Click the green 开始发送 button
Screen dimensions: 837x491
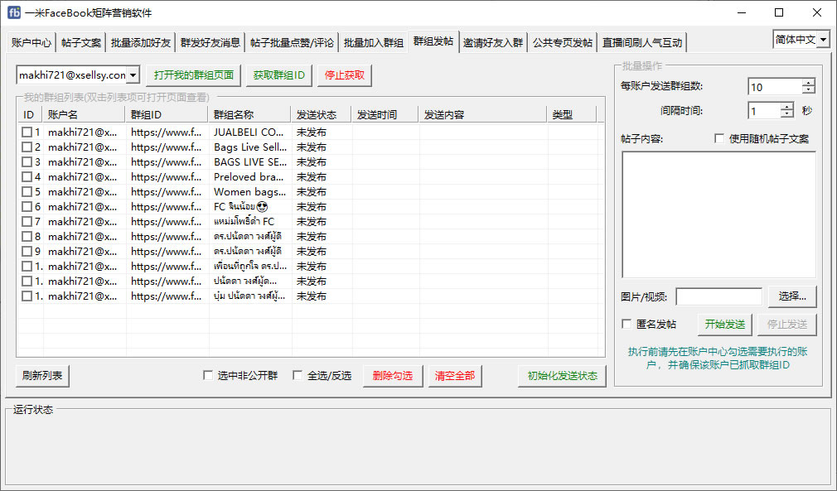[725, 324]
